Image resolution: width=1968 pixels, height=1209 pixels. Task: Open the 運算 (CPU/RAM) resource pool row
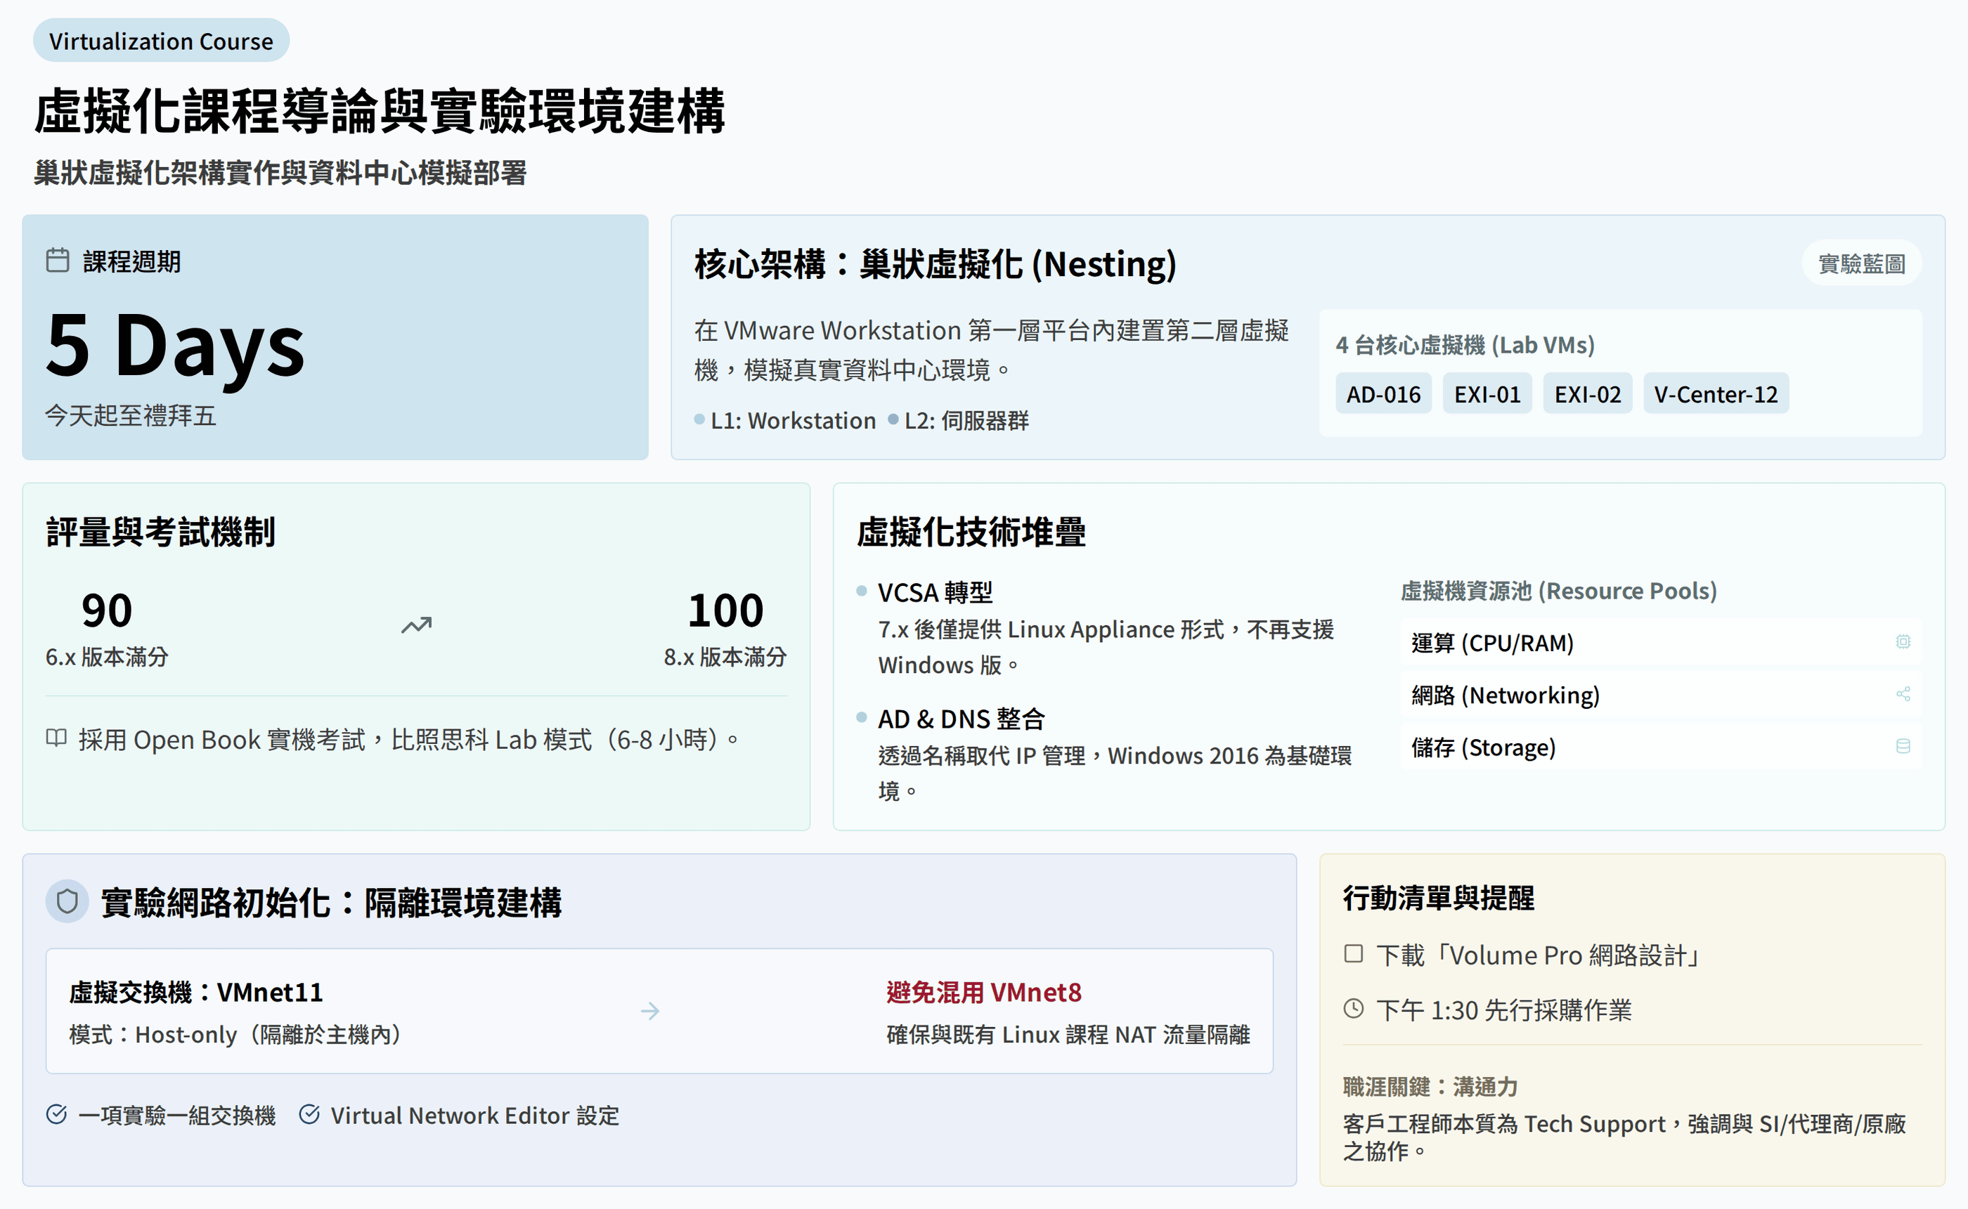[1648, 643]
